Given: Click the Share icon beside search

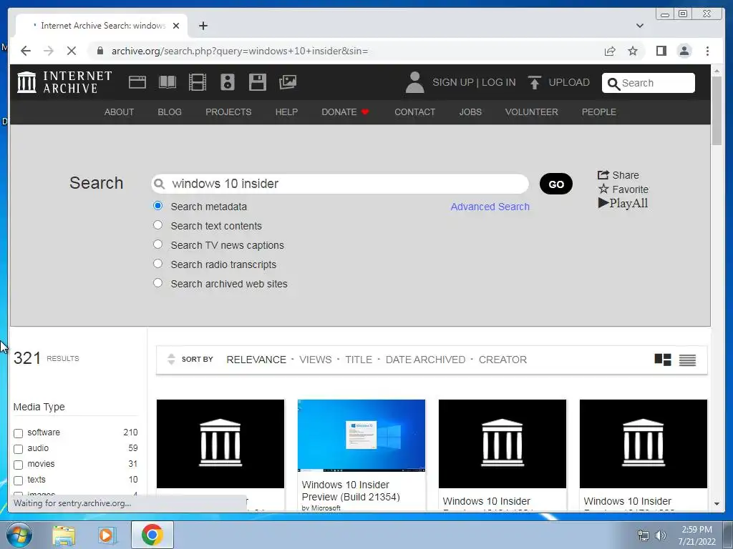Looking at the screenshot, I should 603,174.
